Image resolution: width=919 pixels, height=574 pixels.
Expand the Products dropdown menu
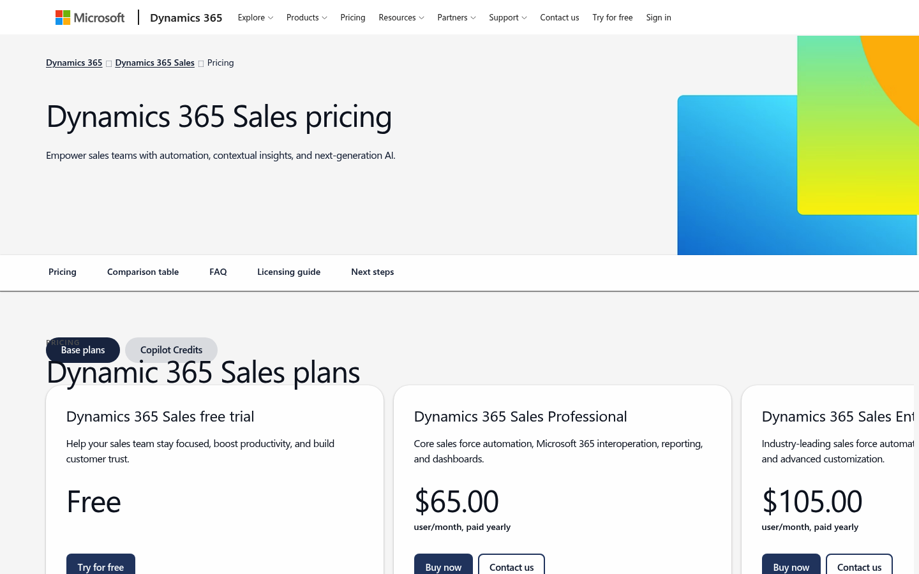pyautogui.click(x=306, y=17)
